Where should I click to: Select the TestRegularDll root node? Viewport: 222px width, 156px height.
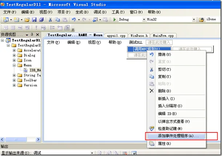26,40
